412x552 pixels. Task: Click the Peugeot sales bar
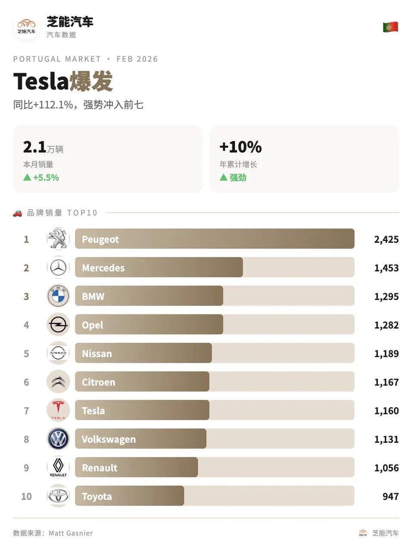215,239
